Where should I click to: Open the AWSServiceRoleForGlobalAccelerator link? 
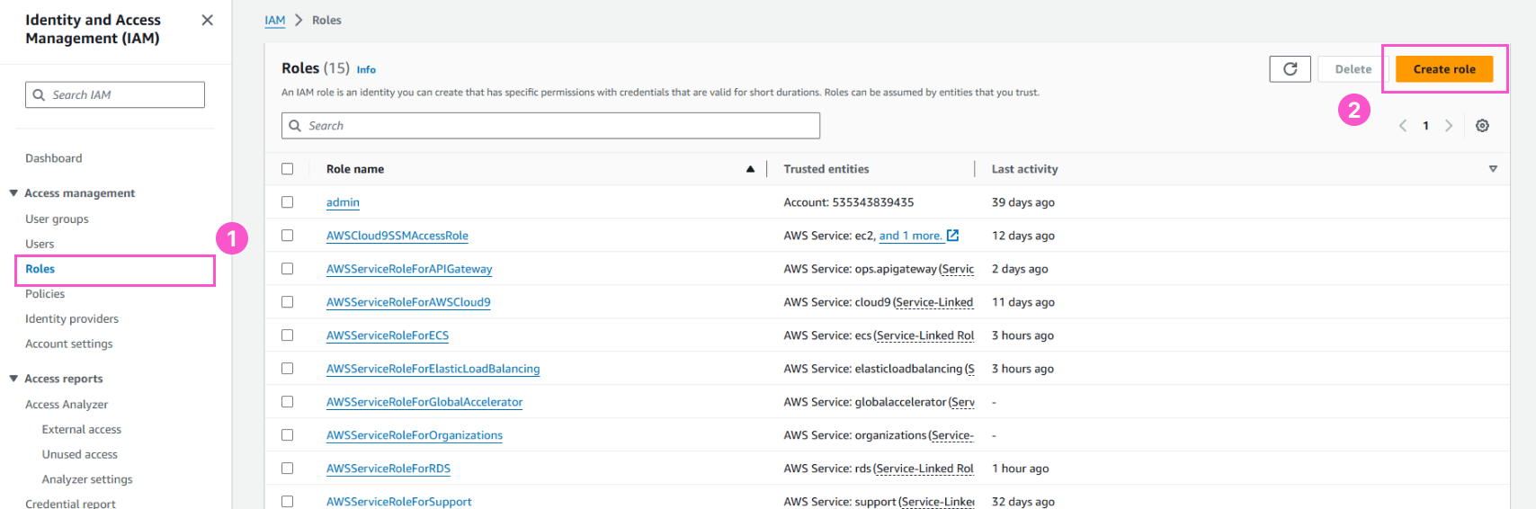424,402
